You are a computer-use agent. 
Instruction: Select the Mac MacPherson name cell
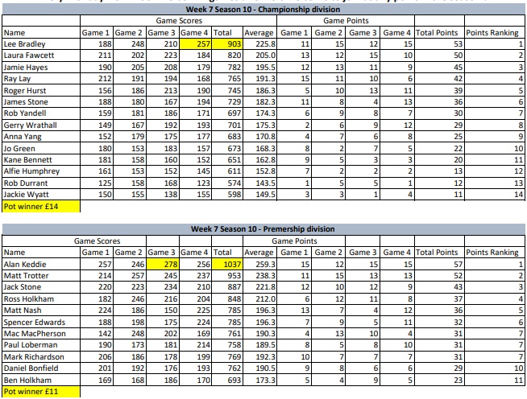click(x=41, y=334)
